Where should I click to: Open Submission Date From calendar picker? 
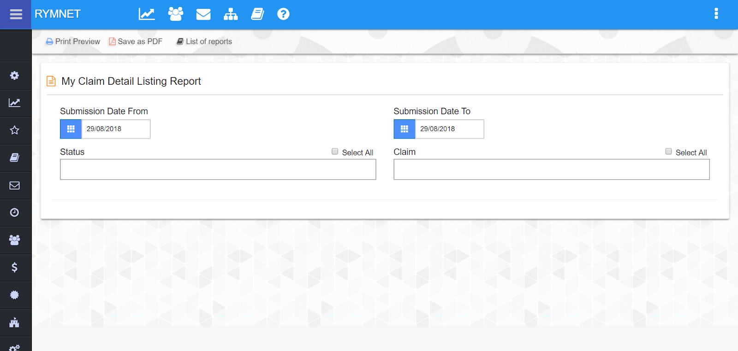point(71,129)
